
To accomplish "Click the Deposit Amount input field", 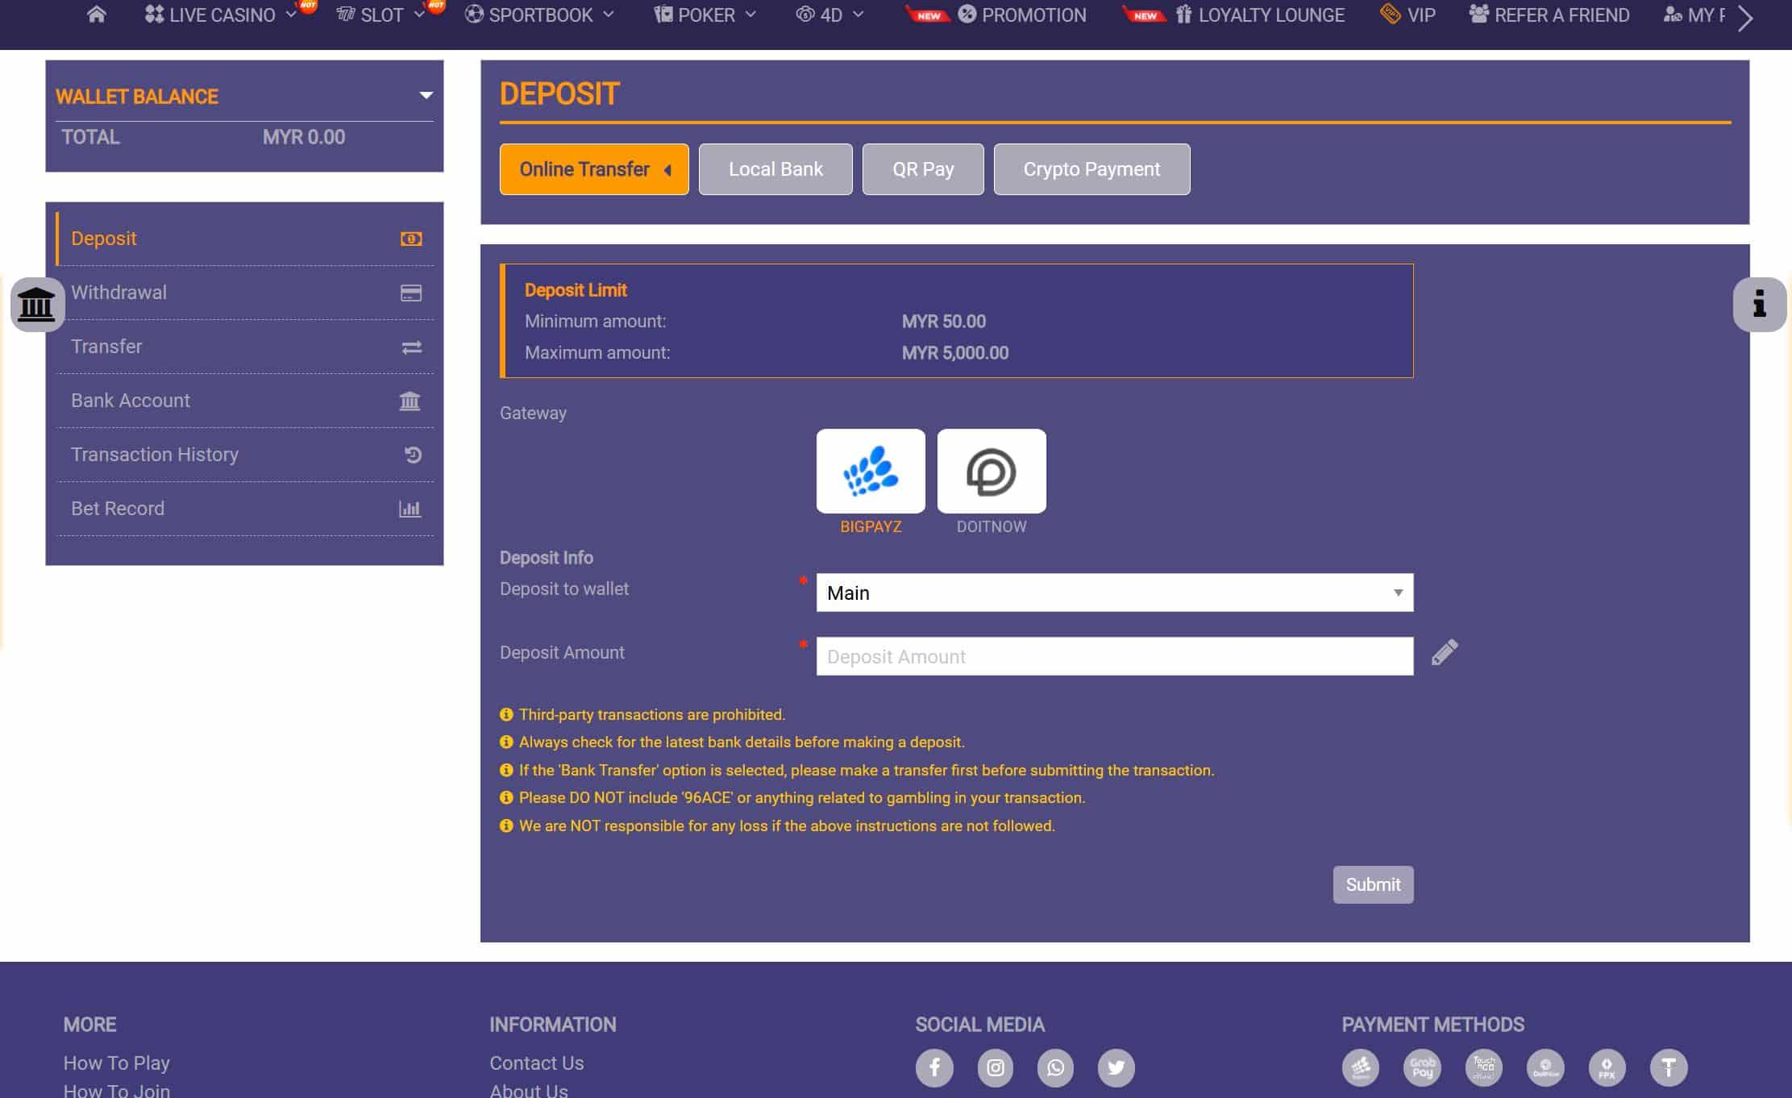I will (x=1113, y=656).
